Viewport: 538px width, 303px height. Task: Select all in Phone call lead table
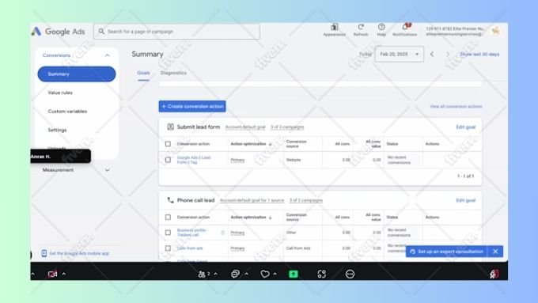click(168, 218)
